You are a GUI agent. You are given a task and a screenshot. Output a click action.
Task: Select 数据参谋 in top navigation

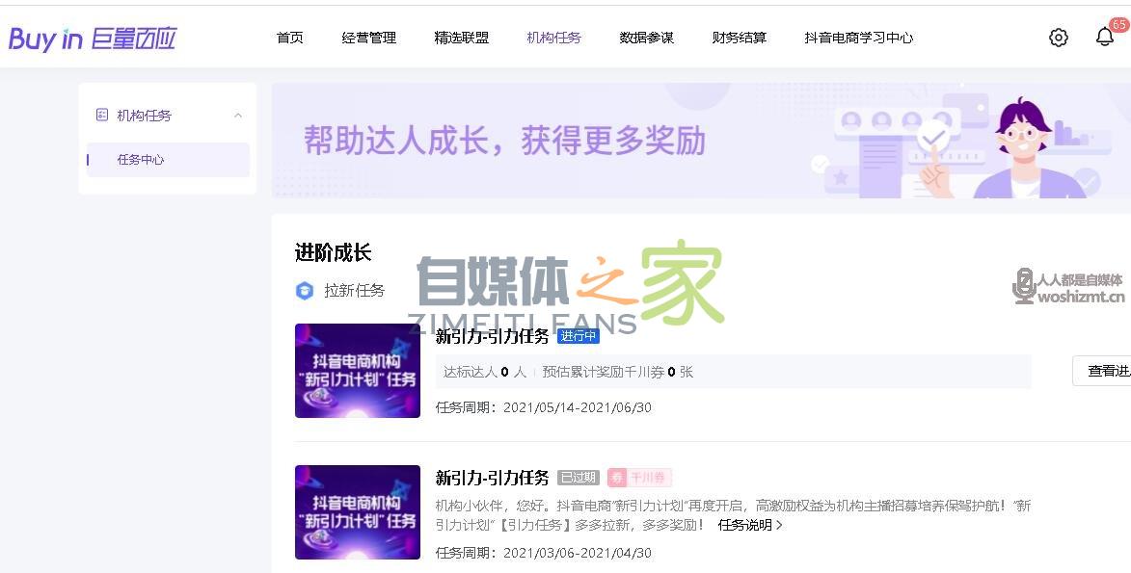pos(646,39)
